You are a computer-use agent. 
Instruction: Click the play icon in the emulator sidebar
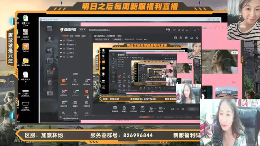click(x=50, y=94)
